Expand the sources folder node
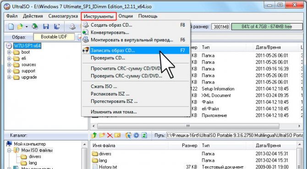Image resolution: width=307 pixels, height=169 pixels. tap(9, 65)
